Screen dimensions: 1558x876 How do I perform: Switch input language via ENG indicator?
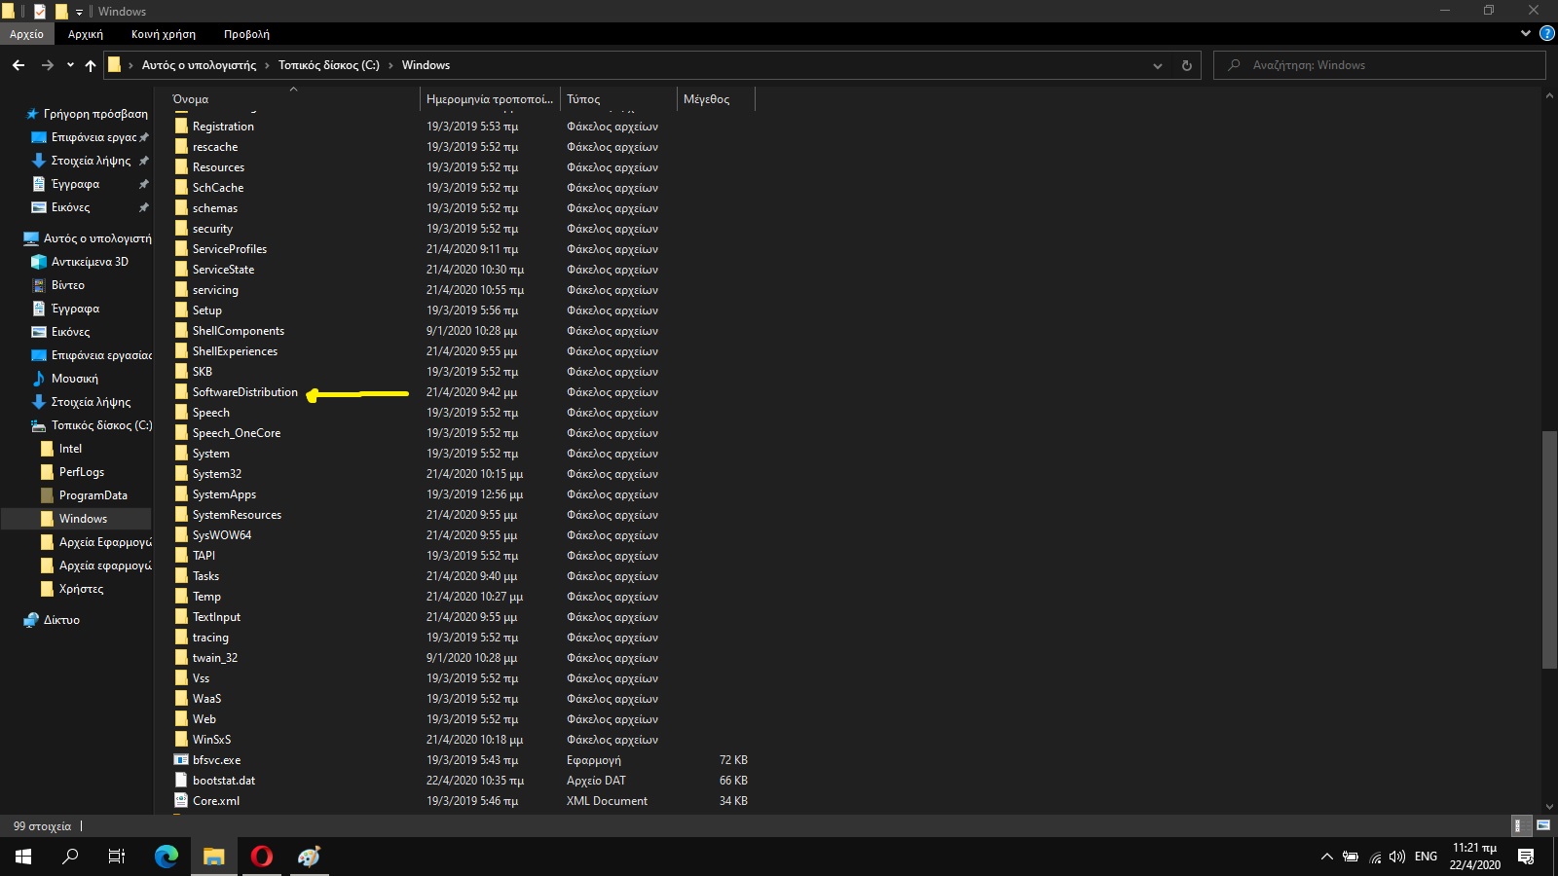[x=1426, y=857]
